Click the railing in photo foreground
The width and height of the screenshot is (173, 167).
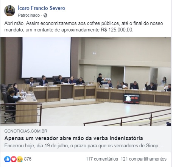tap(127, 117)
